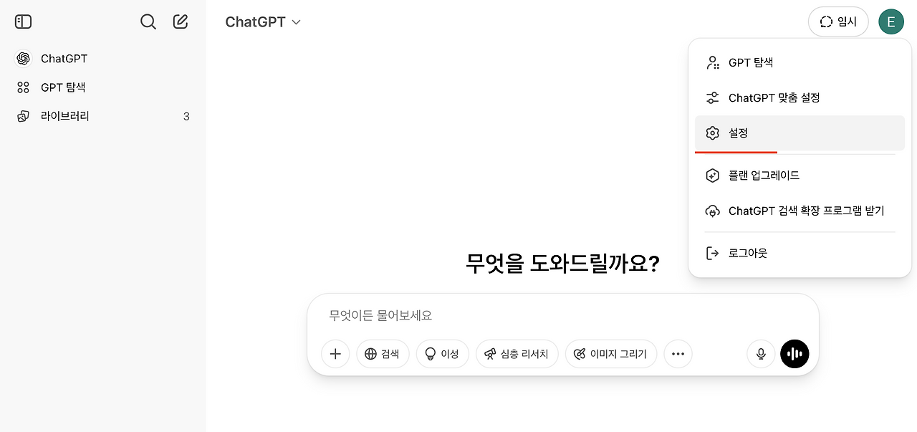Select 설정 from the account menu
This screenshot has width=917, height=432.
pyautogui.click(x=738, y=133)
